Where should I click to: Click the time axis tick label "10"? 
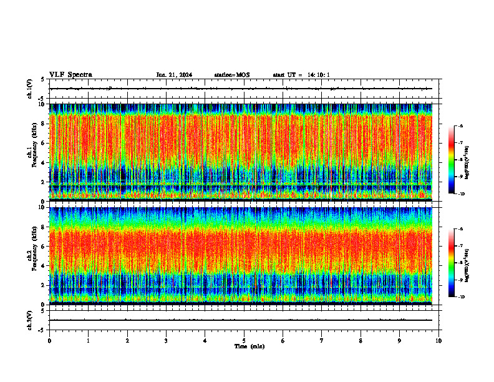[x=438, y=341]
